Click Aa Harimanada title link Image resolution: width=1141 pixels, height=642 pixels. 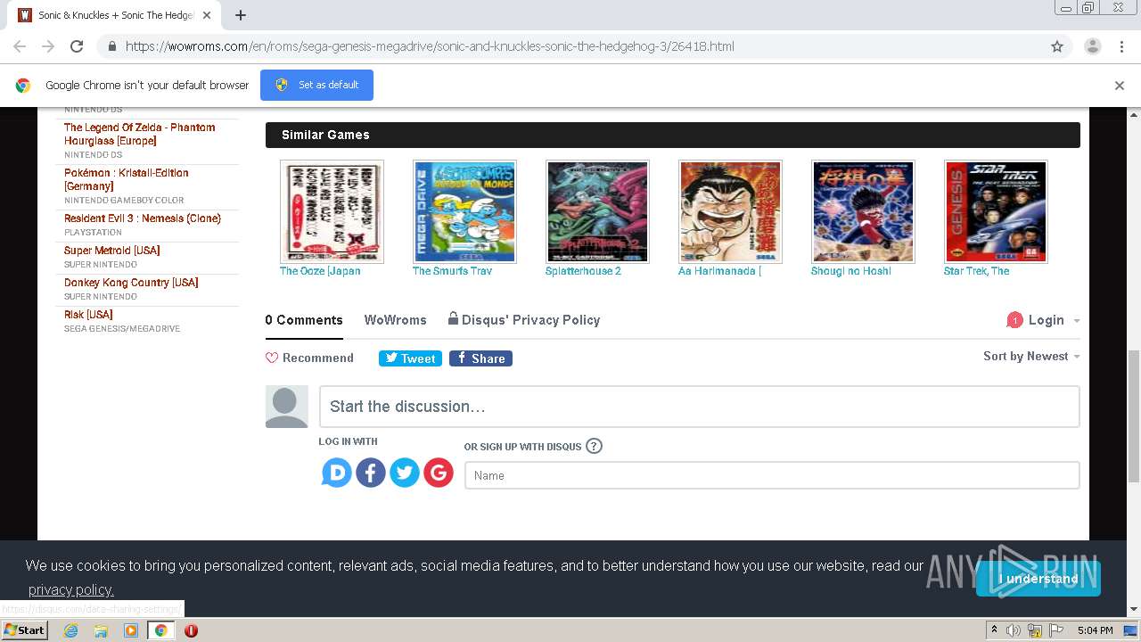click(x=719, y=271)
